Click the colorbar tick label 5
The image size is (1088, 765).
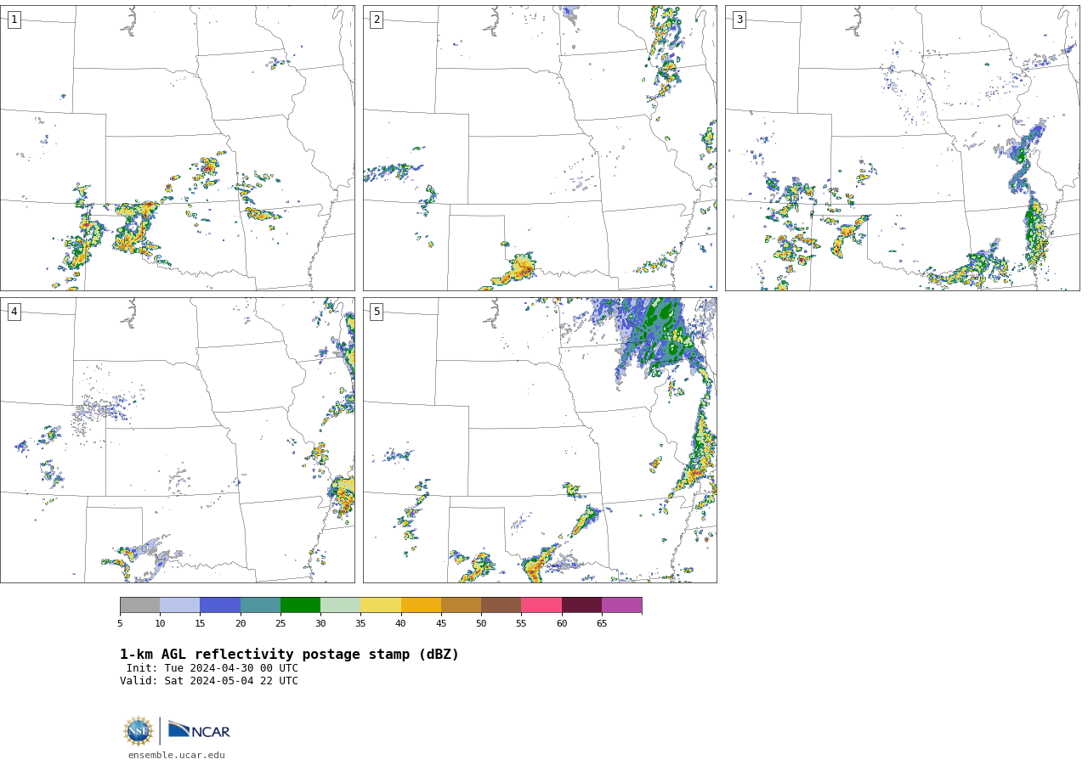coord(120,623)
